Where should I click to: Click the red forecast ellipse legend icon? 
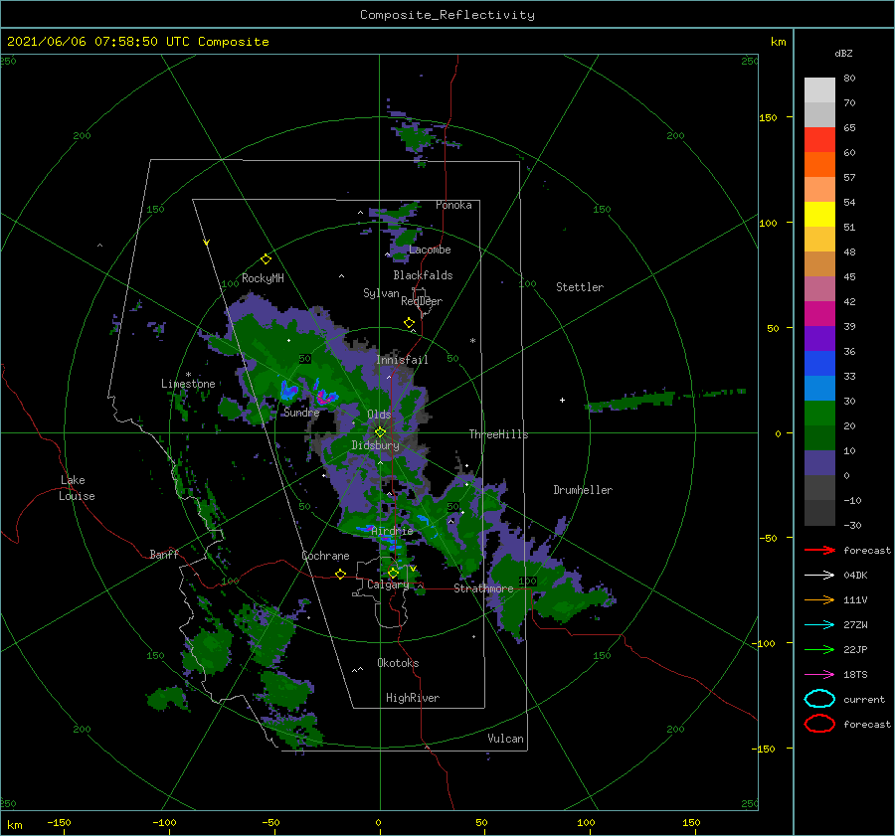tap(819, 724)
